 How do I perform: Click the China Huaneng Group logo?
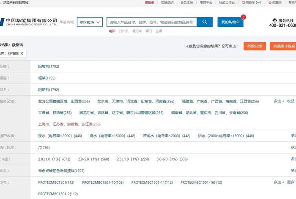pos(29,22)
